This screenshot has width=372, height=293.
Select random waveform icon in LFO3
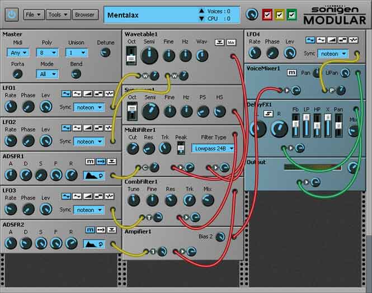[x=110, y=196]
